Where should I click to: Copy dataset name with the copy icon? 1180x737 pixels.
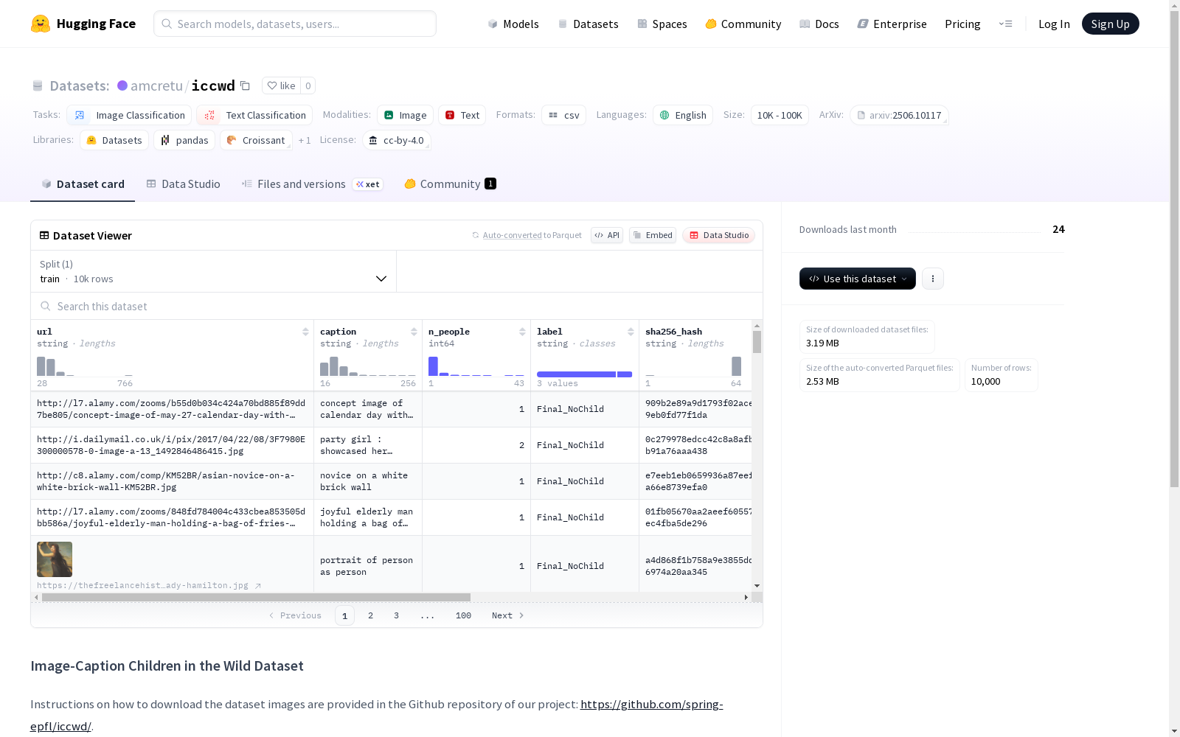click(246, 85)
